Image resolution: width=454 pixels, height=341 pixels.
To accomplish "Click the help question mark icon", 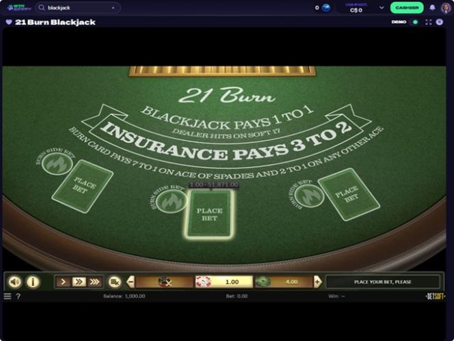I will [18, 296].
